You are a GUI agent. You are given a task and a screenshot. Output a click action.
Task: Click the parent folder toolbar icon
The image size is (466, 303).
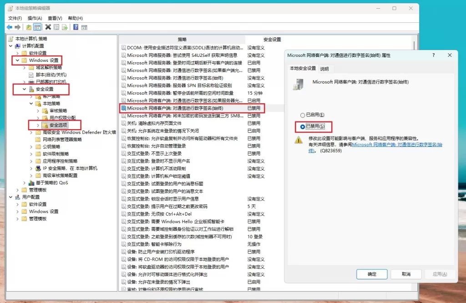29,27
